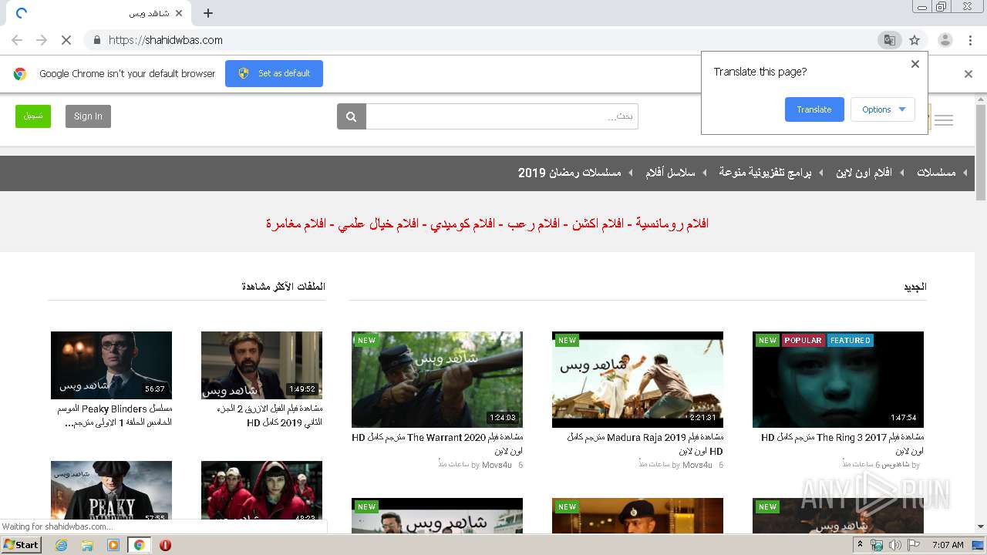The height and width of the screenshot is (555, 987).
Task: Click Peaky Blinders episode title link
Action: click(x=115, y=415)
